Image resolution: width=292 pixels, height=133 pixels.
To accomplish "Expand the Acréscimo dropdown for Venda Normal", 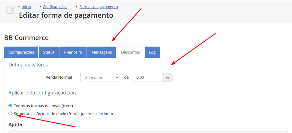I will click(100, 78).
